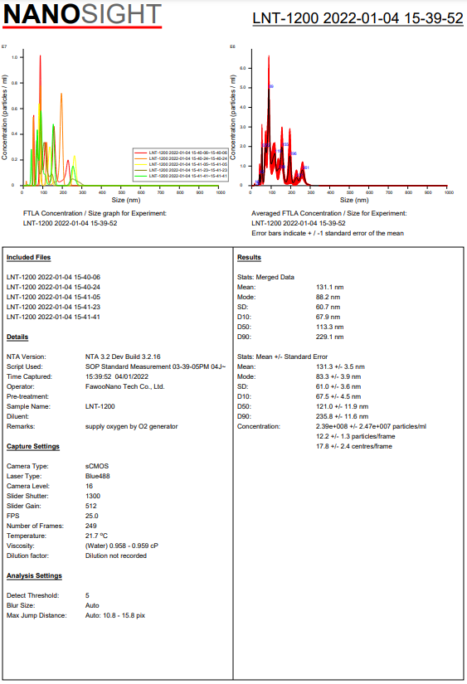Viewport: 467px width, 684px height.
Task: Click the Camera Type value 'sCMOS'
Action: pos(97,466)
